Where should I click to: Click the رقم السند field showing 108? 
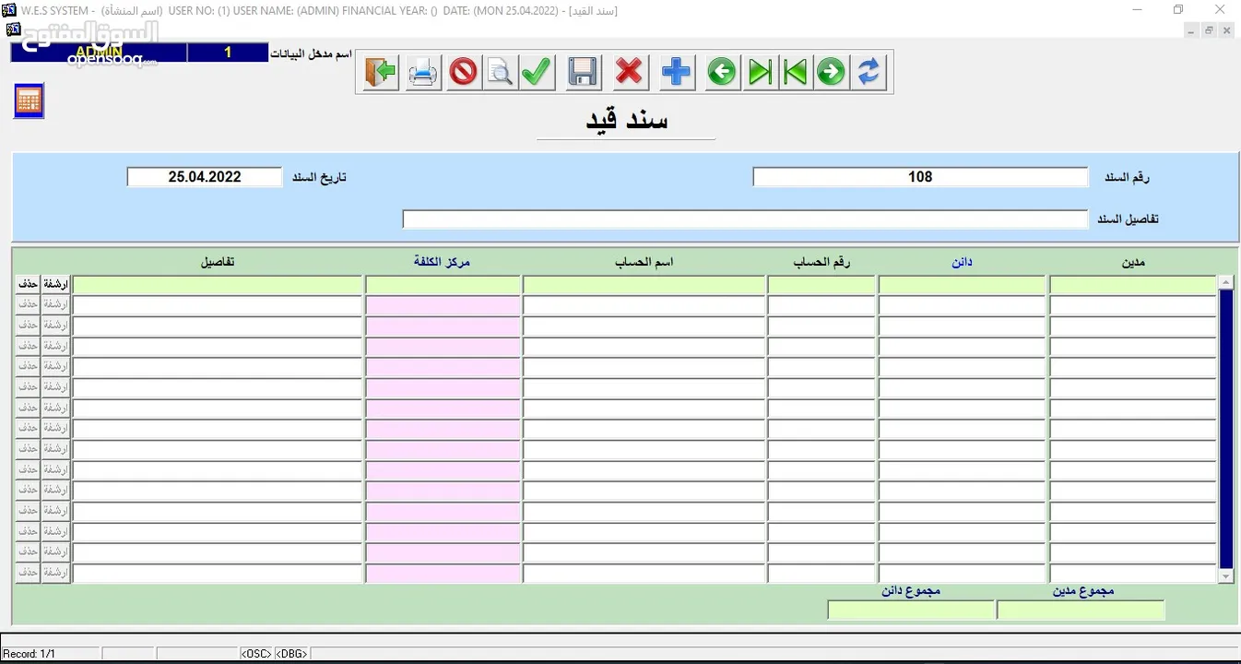(x=920, y=177)
